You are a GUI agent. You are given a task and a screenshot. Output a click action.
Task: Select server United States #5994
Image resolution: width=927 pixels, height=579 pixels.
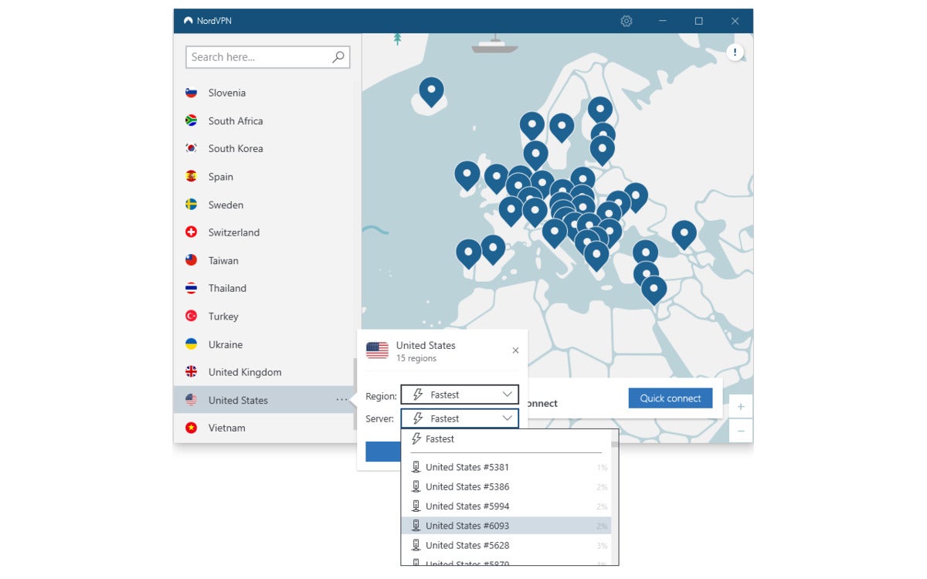506,506
